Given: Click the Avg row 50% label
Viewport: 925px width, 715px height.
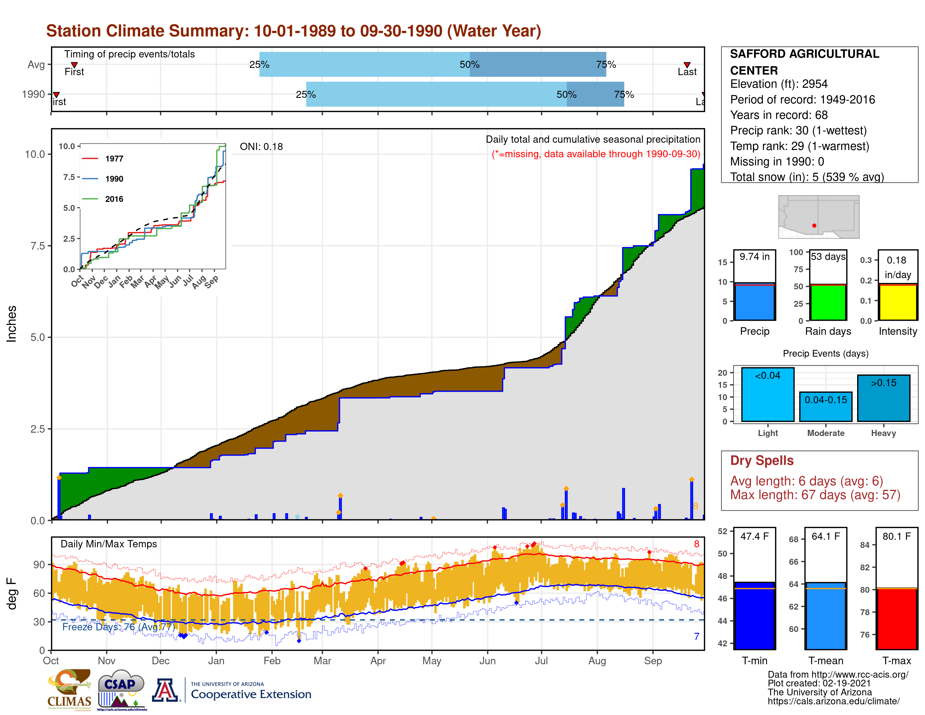Looking at the screenshot, I should pos(469,64).
